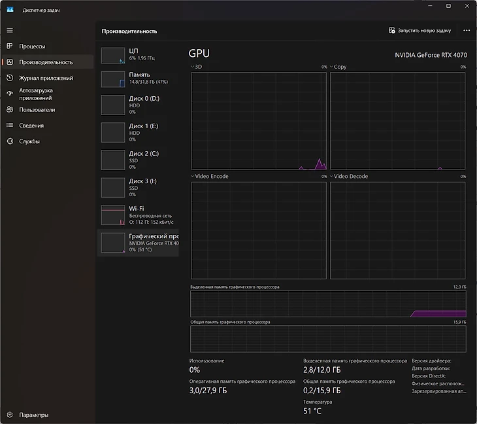477x424 pixels.
Task: Click Запустить новую задачу button
Action: tap(419, 31)
